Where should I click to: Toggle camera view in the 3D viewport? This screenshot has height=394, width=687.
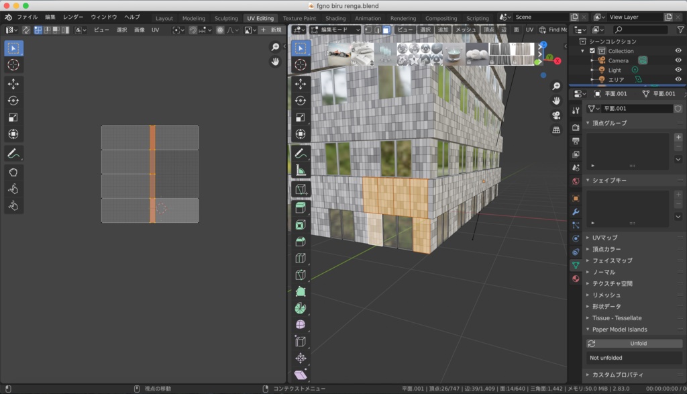[556, 115]
